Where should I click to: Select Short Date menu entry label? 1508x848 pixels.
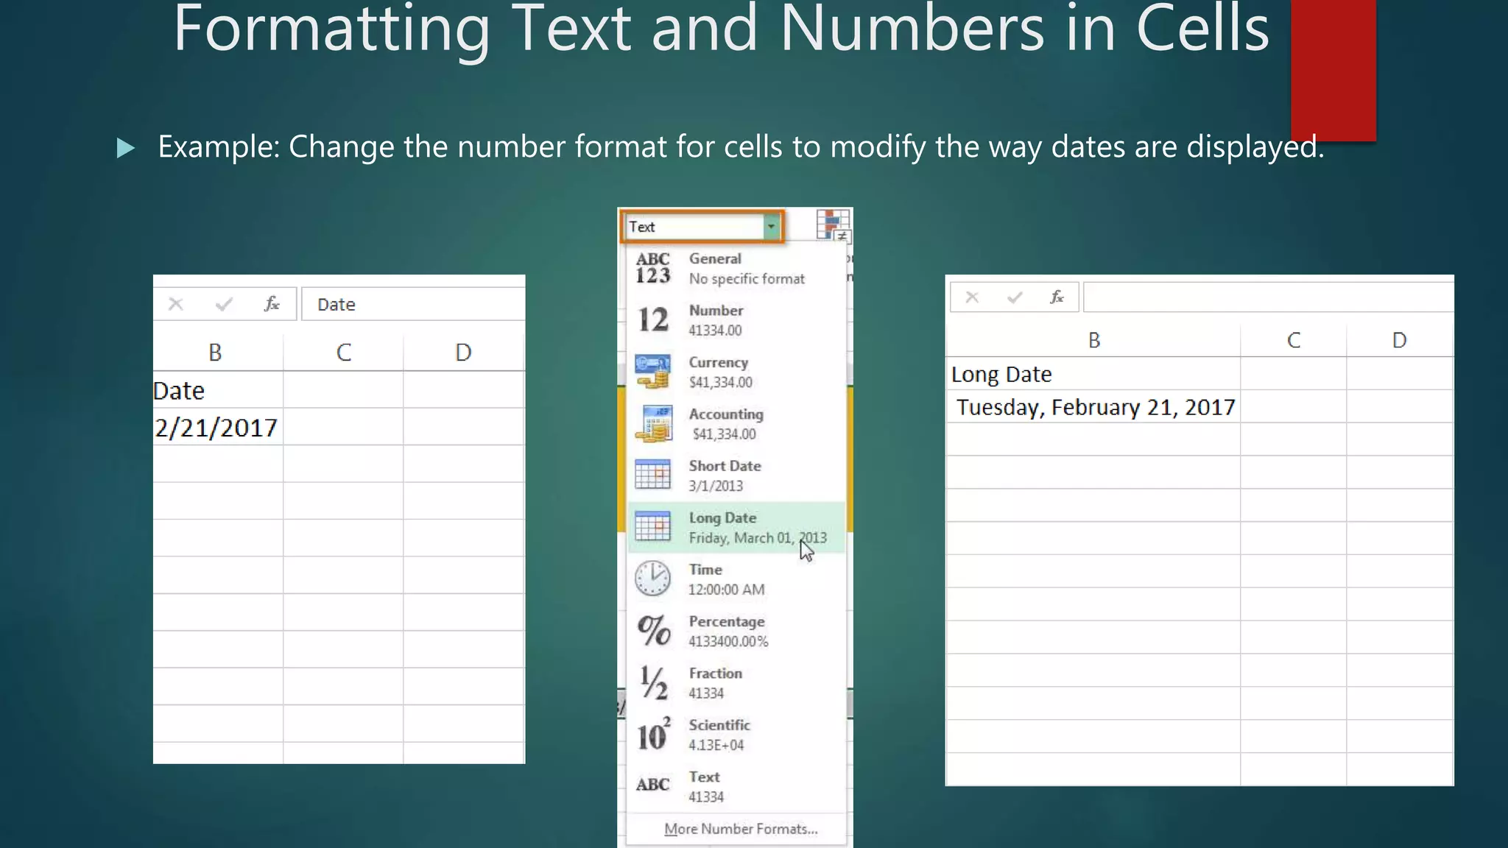point(725,466)
